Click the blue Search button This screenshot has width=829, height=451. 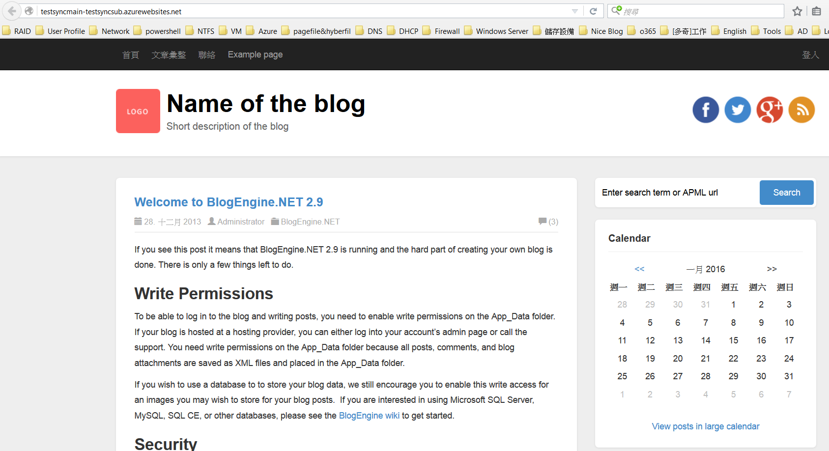pos(786,193)
